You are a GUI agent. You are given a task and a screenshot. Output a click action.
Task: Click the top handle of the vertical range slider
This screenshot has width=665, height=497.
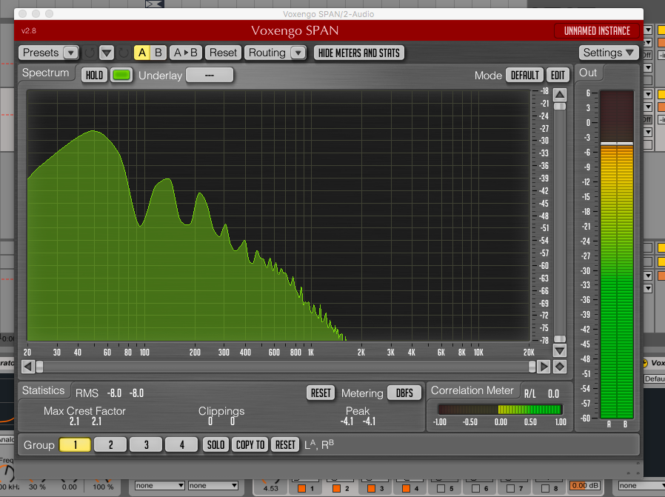[x=559, y=107]
